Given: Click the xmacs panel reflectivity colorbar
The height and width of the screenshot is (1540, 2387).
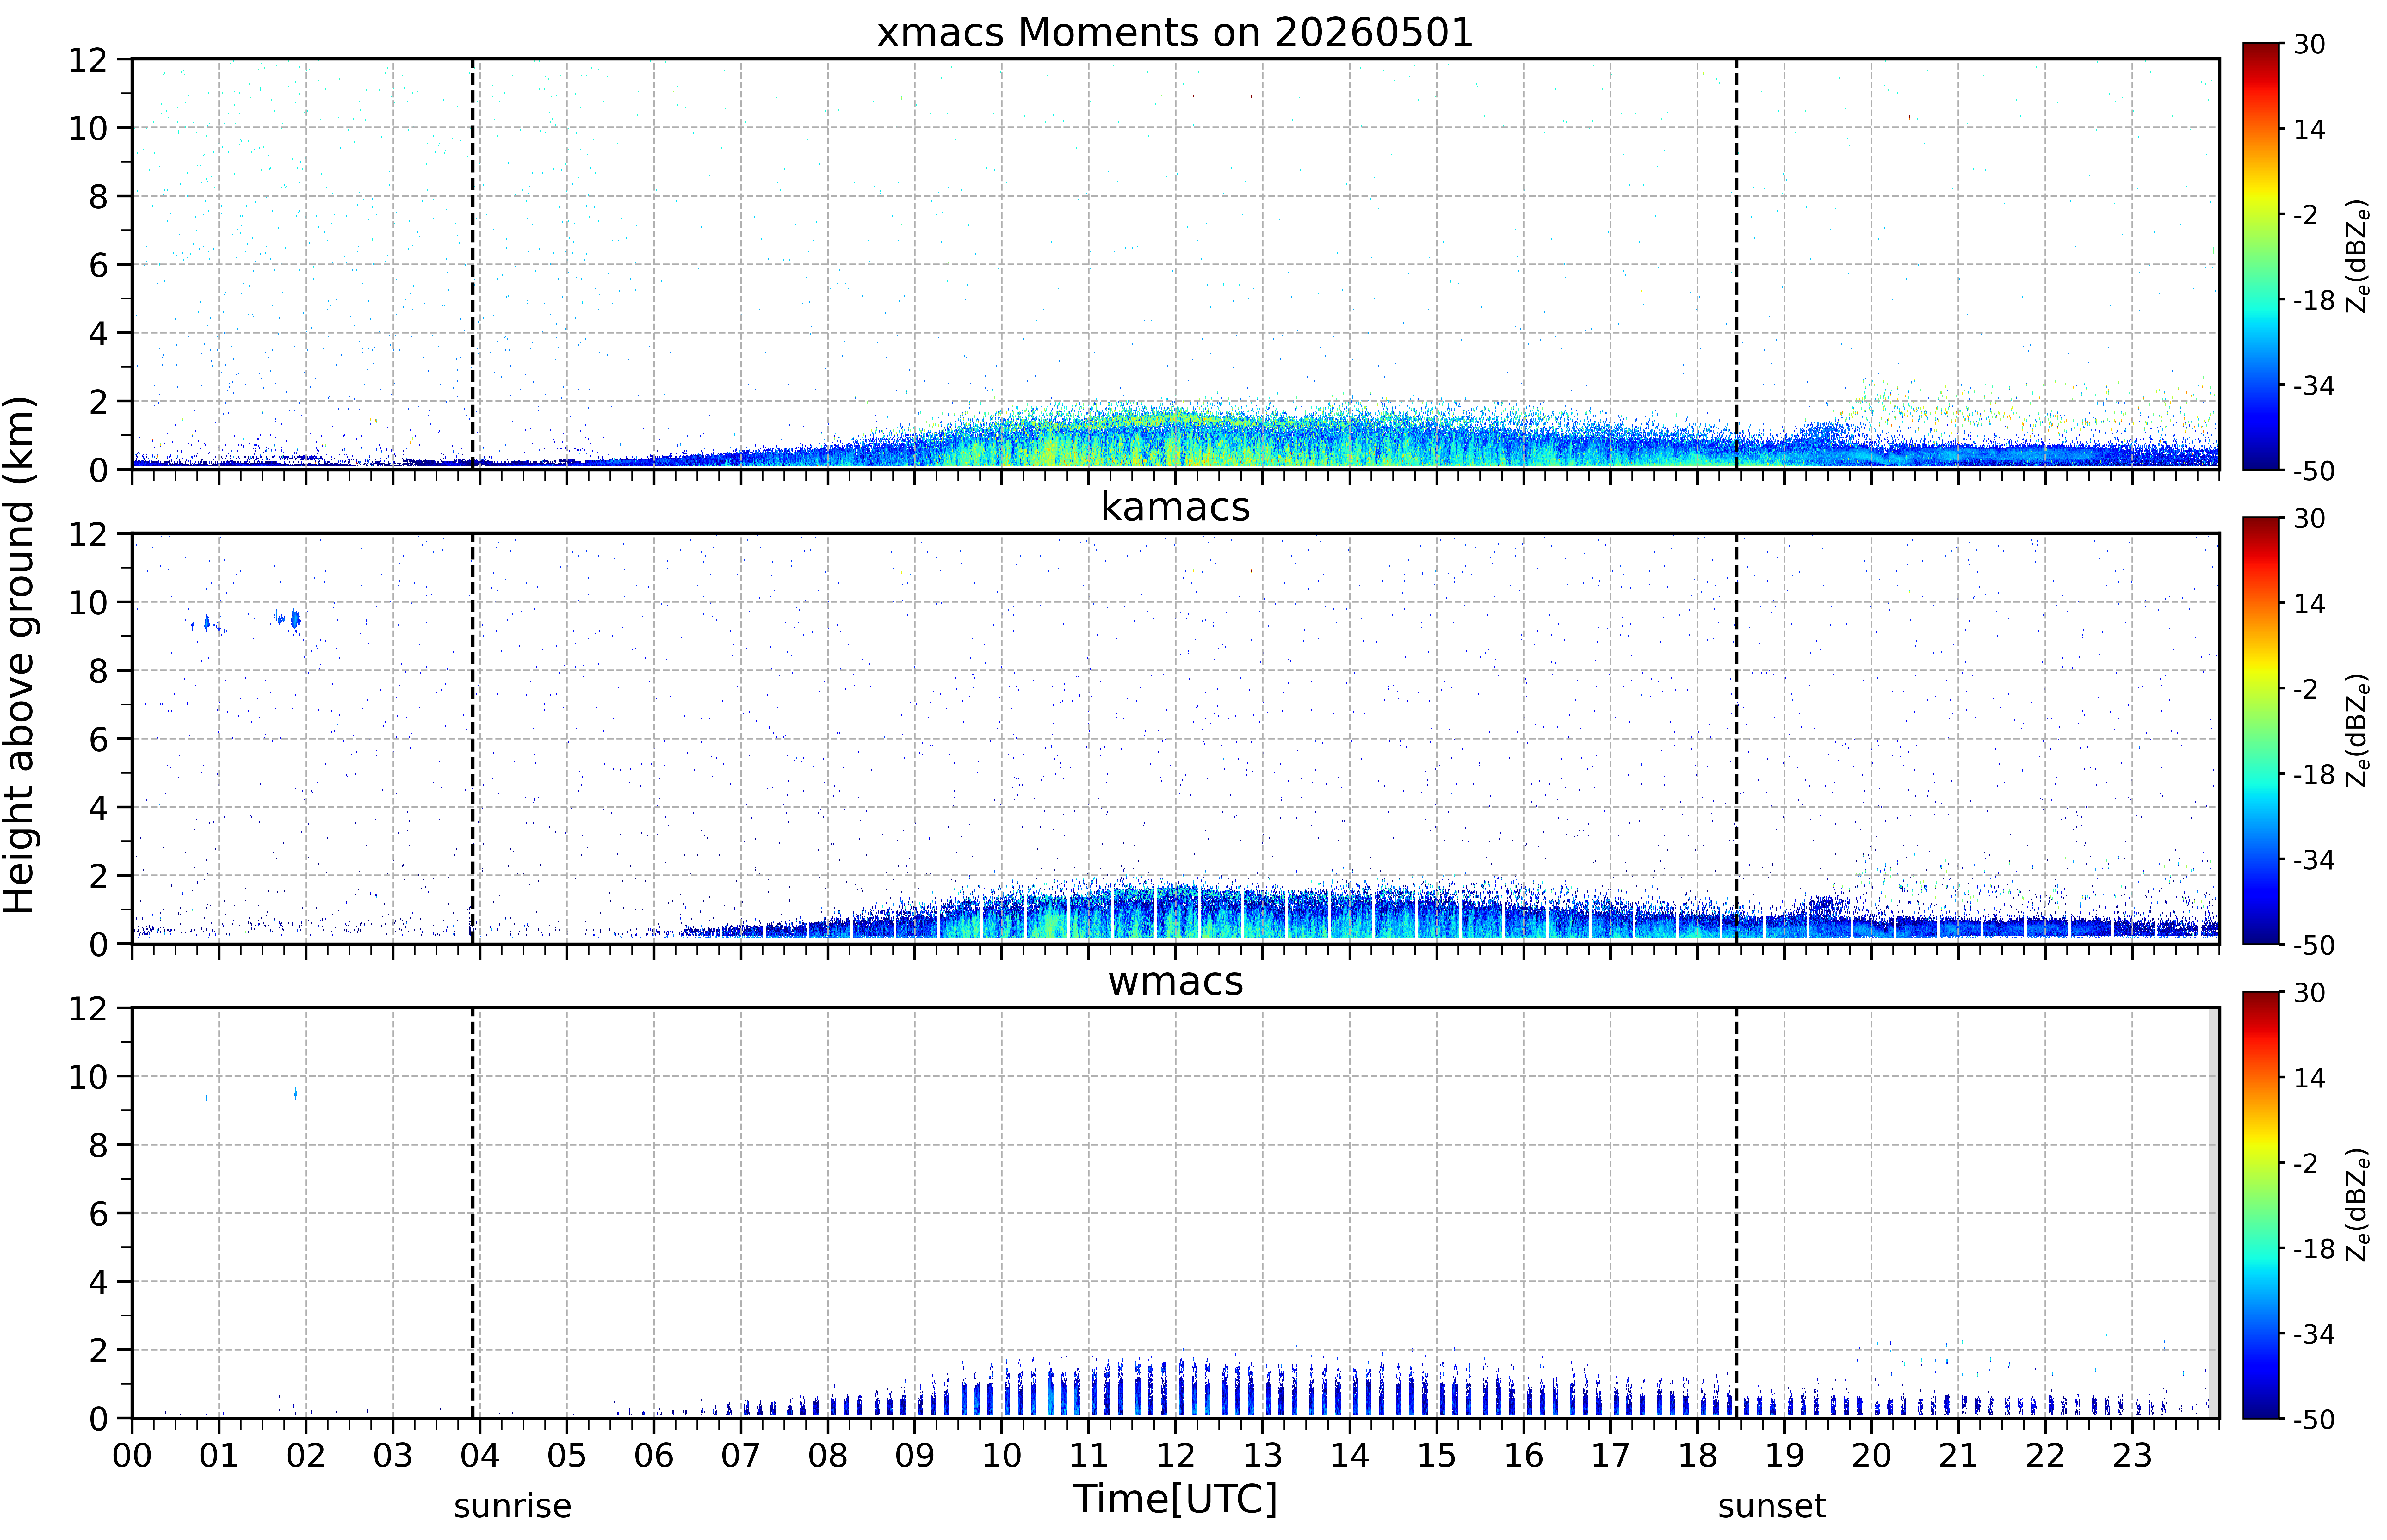Looking at the screenshot, I should 2261,256.
